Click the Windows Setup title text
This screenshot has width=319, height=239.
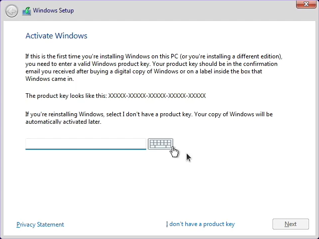[x=53, y=11]
